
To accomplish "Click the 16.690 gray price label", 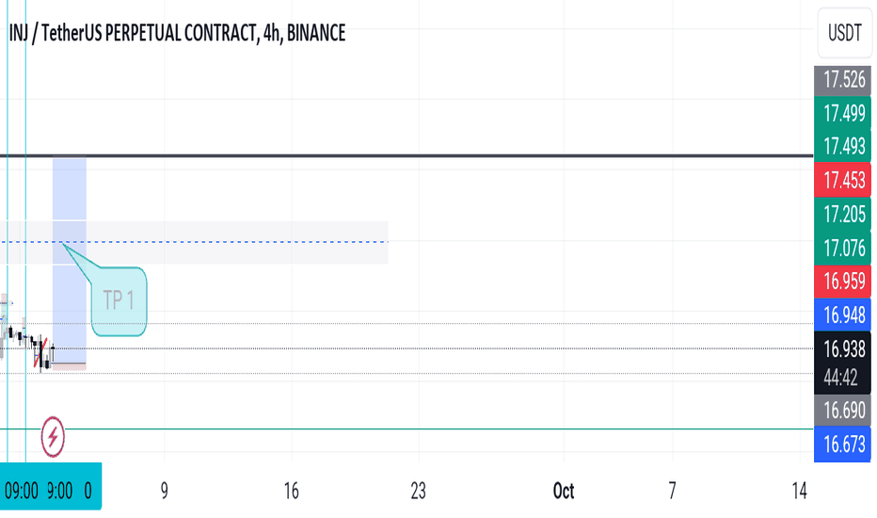I will 842,411.
